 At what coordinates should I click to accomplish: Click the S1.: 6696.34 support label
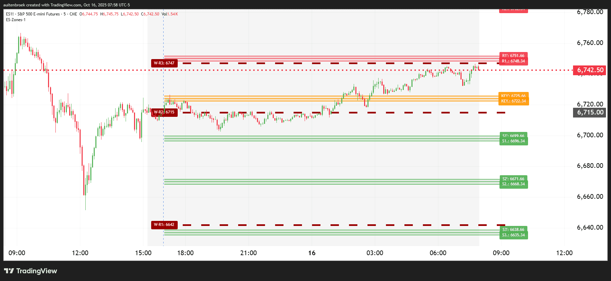point(514,141)
